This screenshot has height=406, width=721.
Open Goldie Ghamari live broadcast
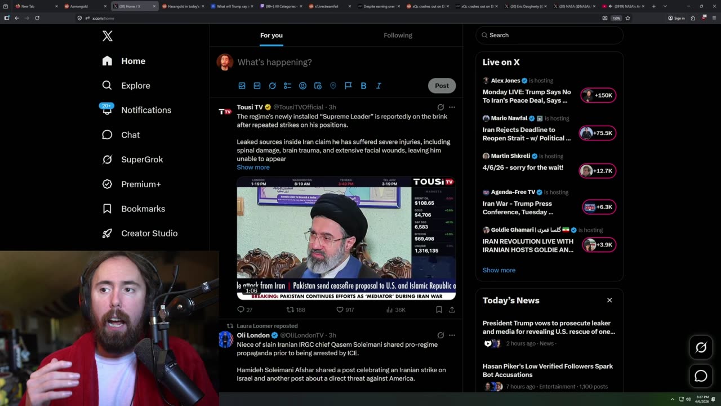(549, 241)
